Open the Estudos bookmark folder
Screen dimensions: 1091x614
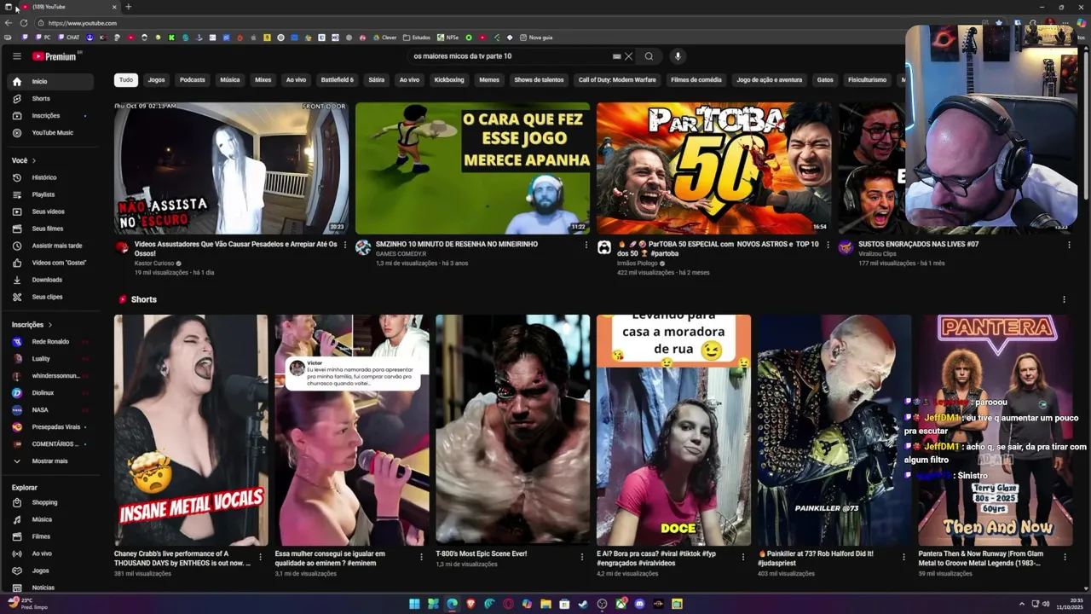[417, 38]
